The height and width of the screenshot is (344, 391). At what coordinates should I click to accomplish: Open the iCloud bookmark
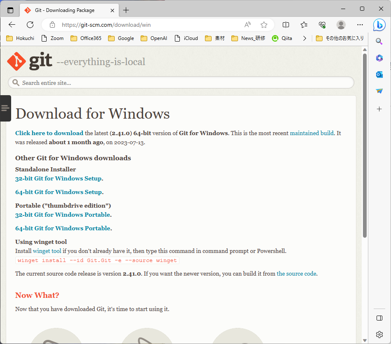(186, 38)
